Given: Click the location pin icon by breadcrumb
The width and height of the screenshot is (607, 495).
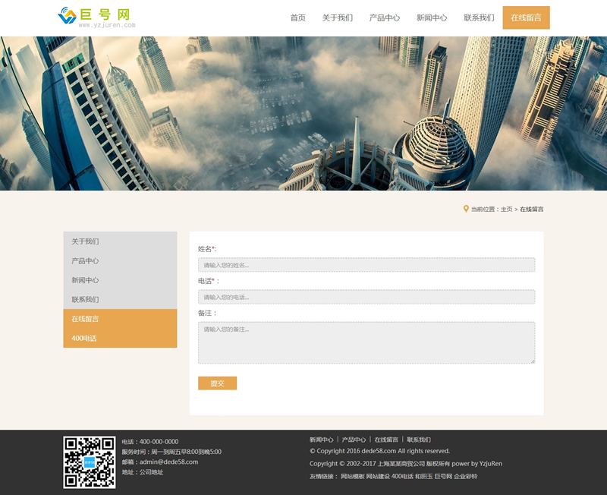Looking at the screenshot, I should (x=466, y=209).
